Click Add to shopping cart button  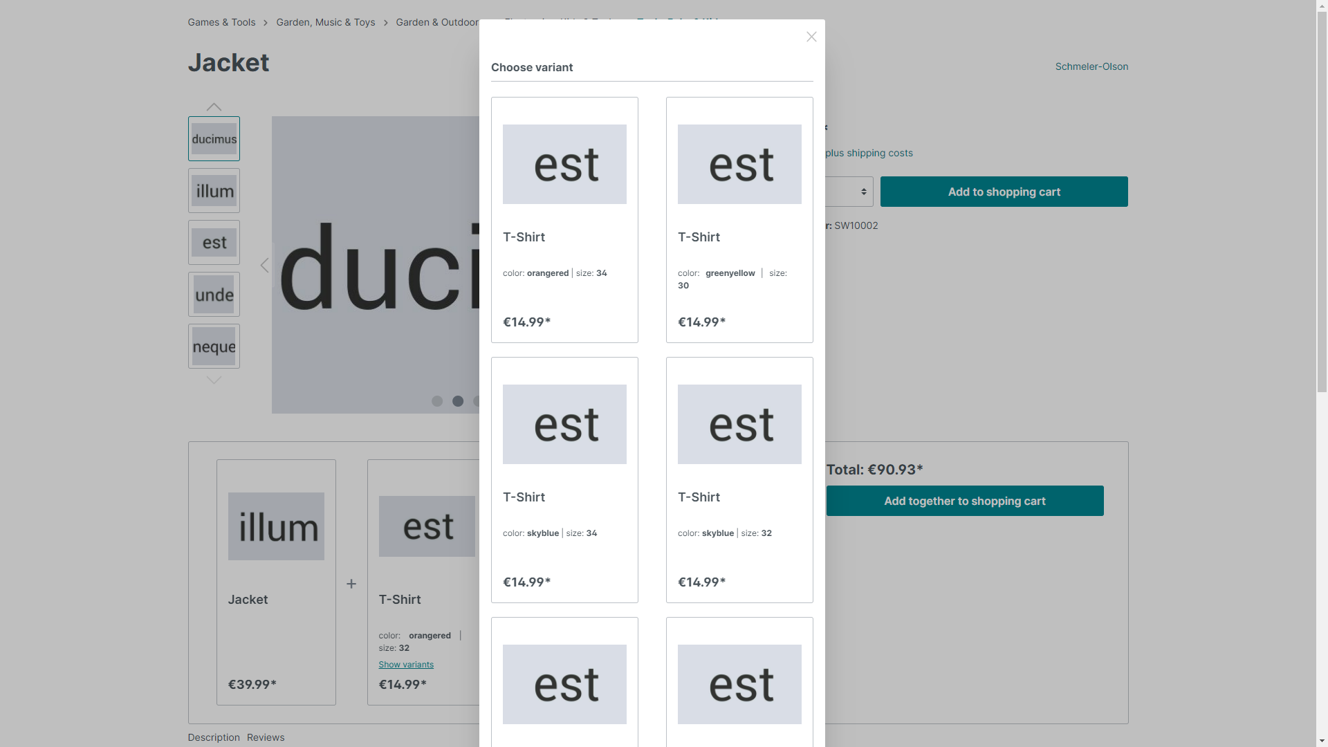(1004, 192)
